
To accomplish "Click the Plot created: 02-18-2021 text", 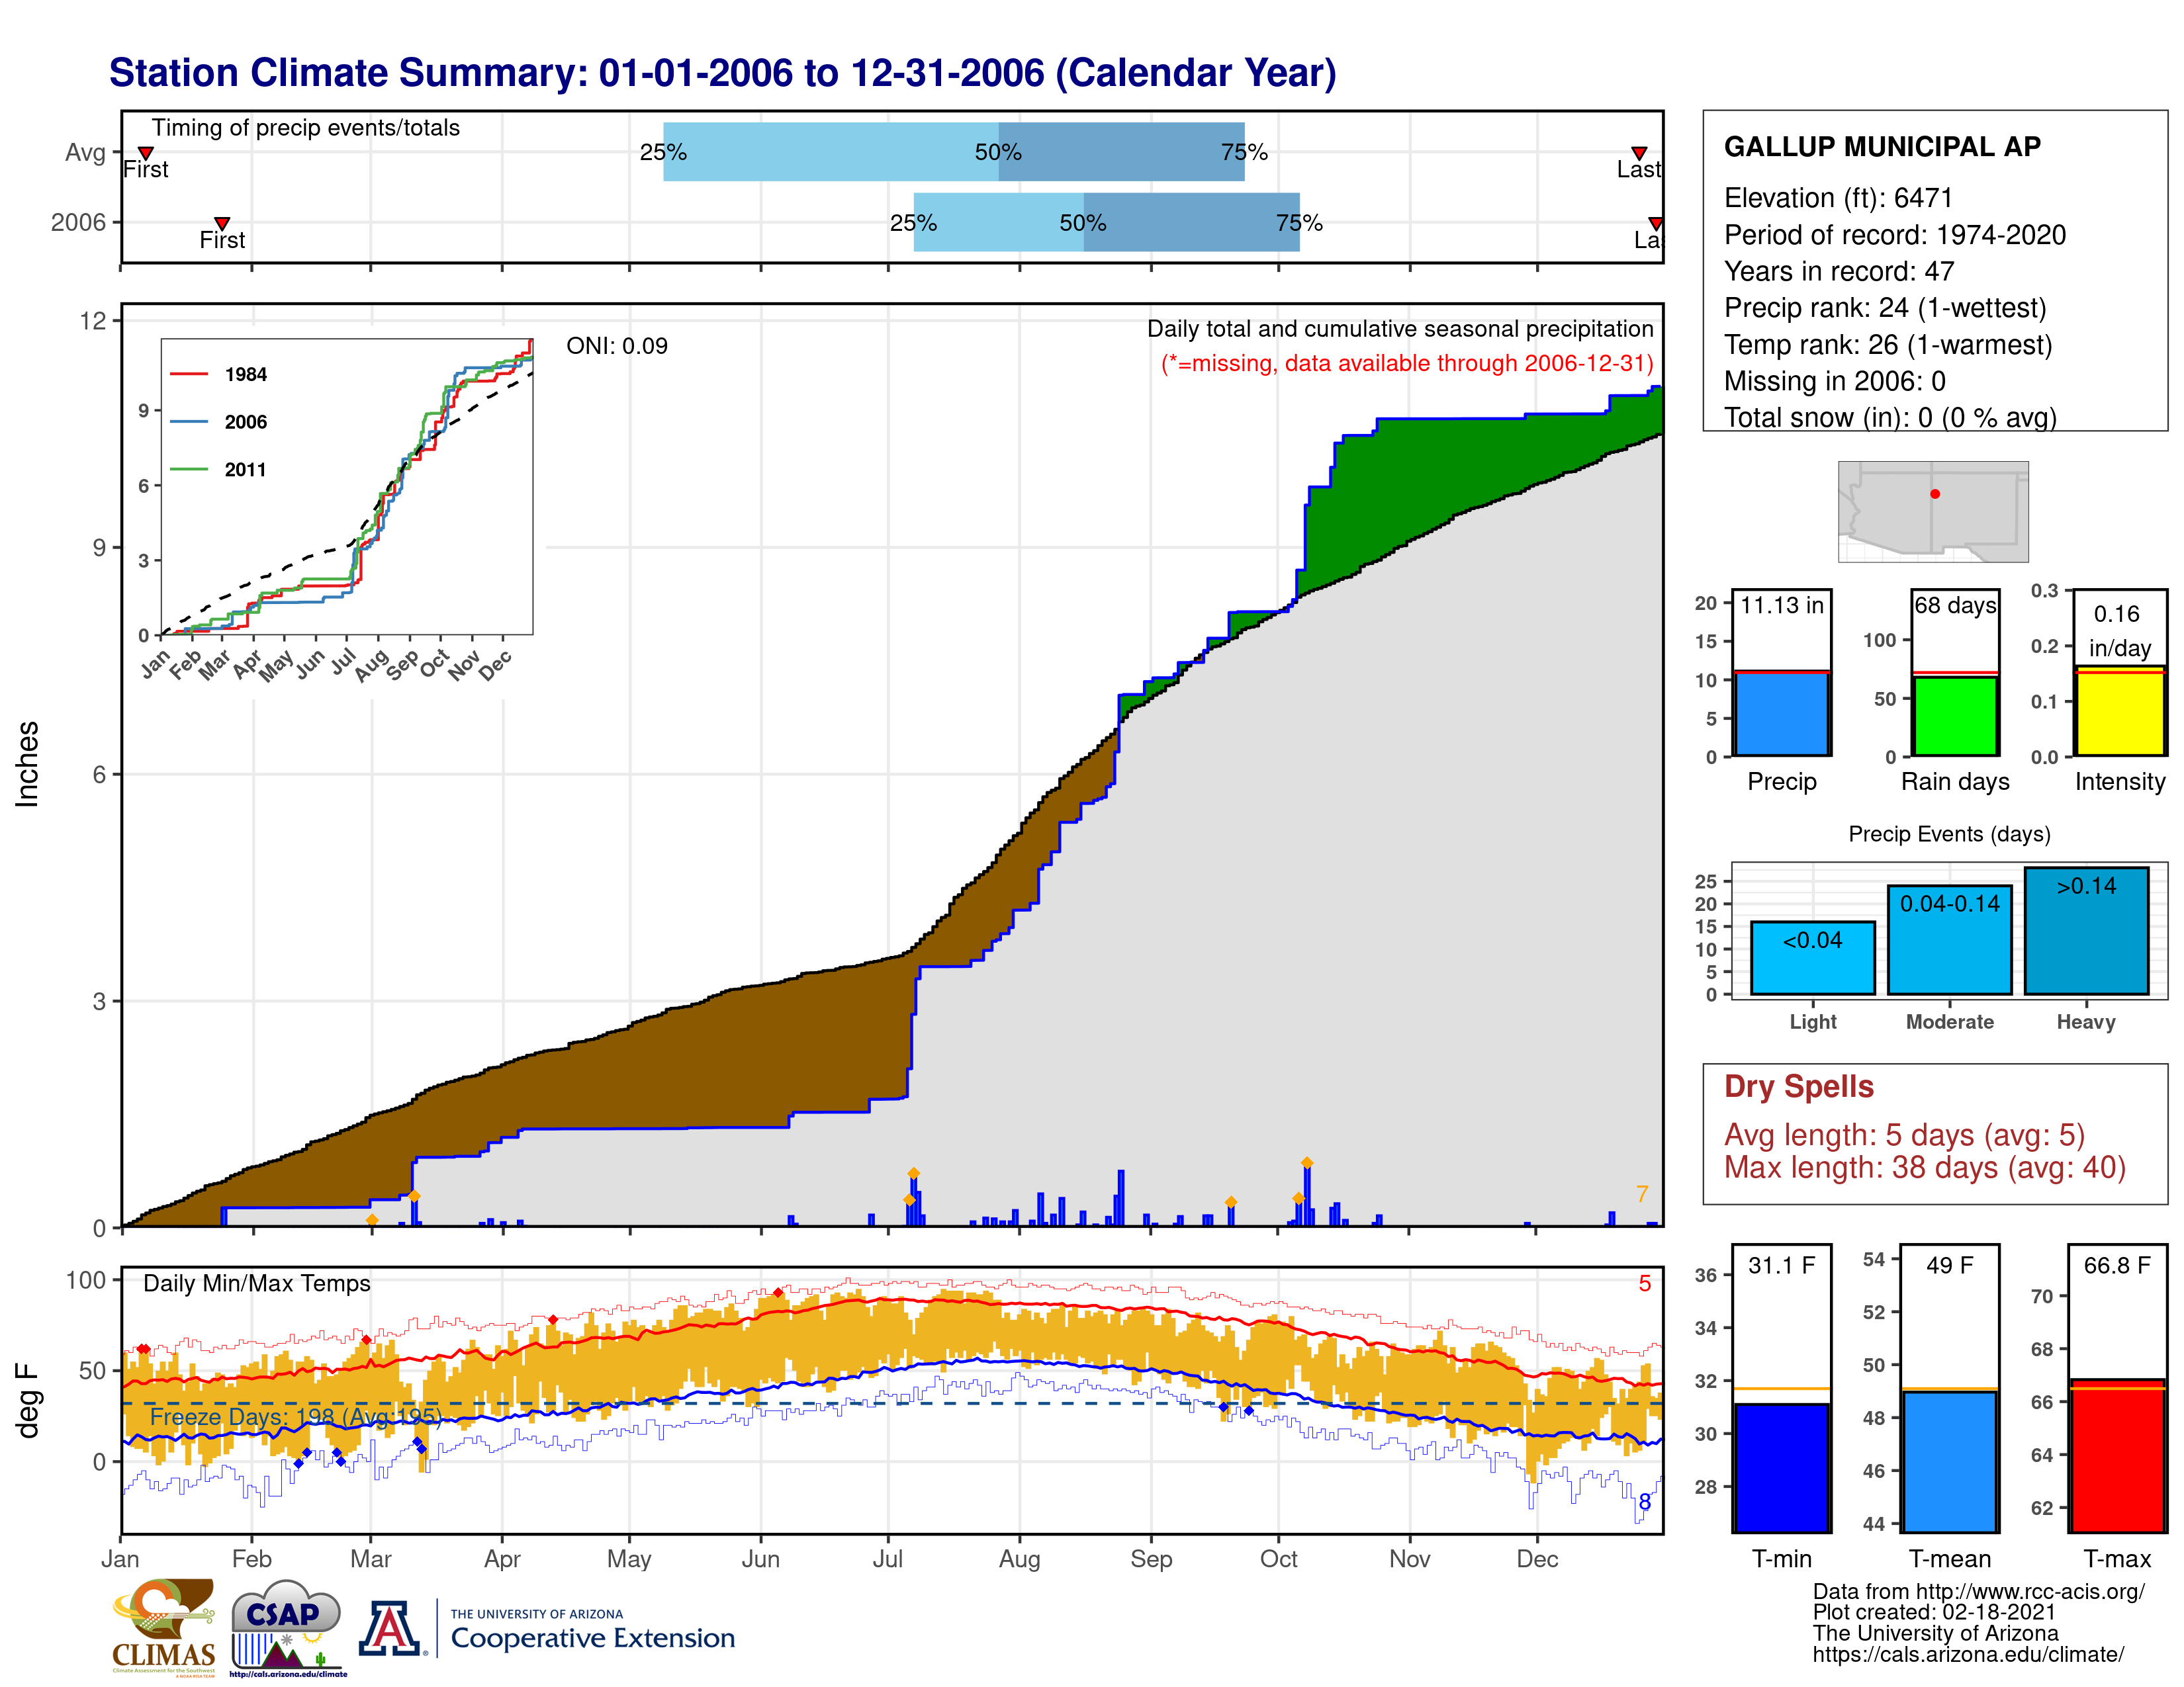I will (x=1934, y=1613).
